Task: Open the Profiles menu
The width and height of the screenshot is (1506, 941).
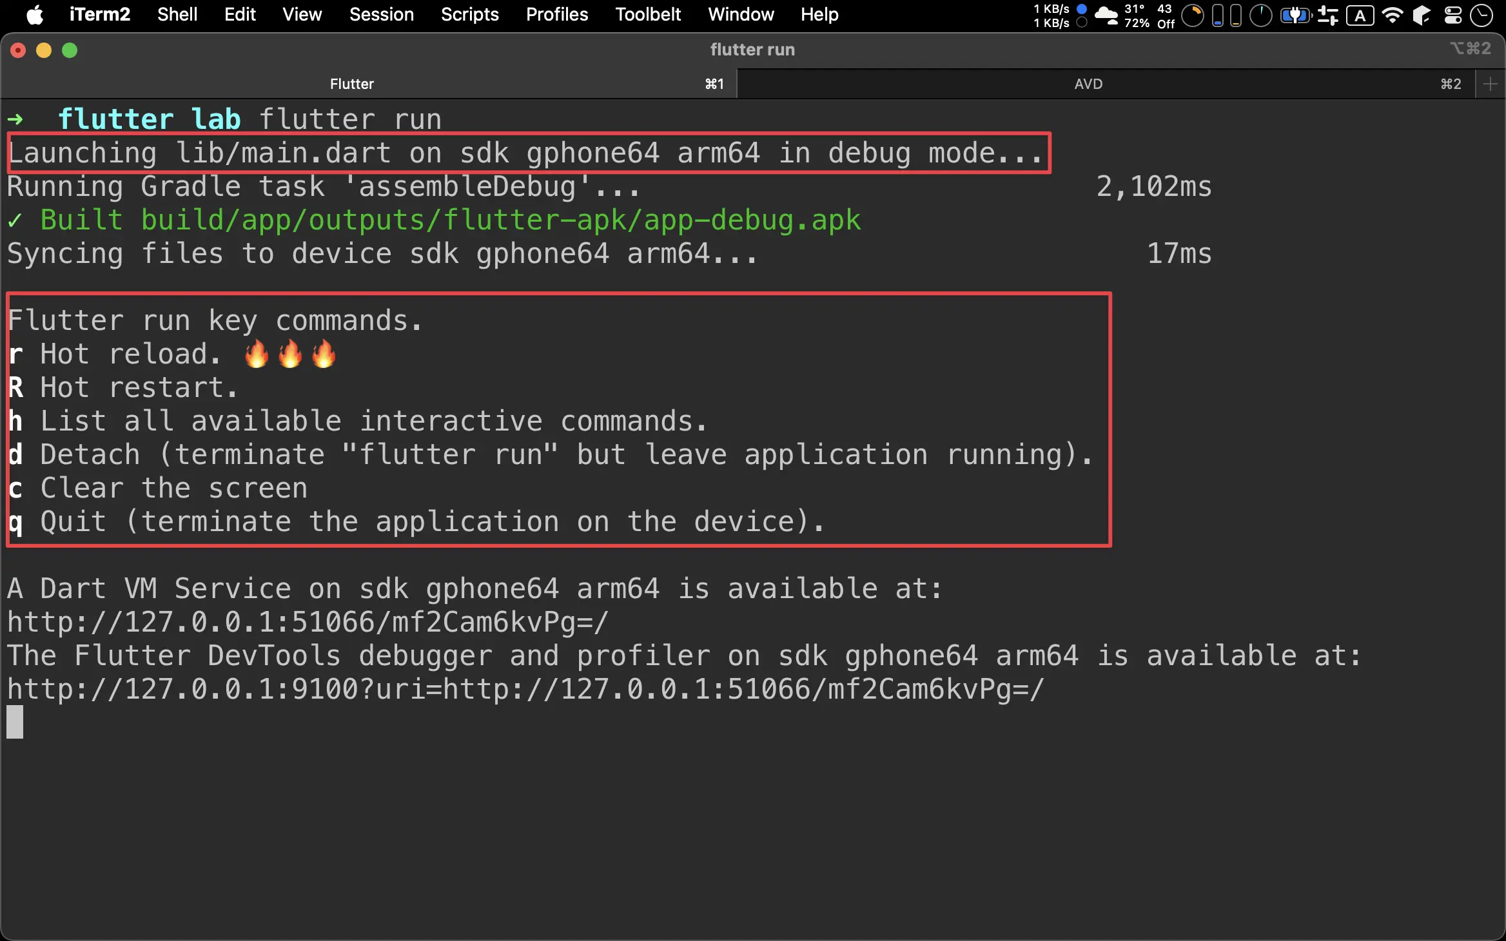Action: tap(557, 14)
